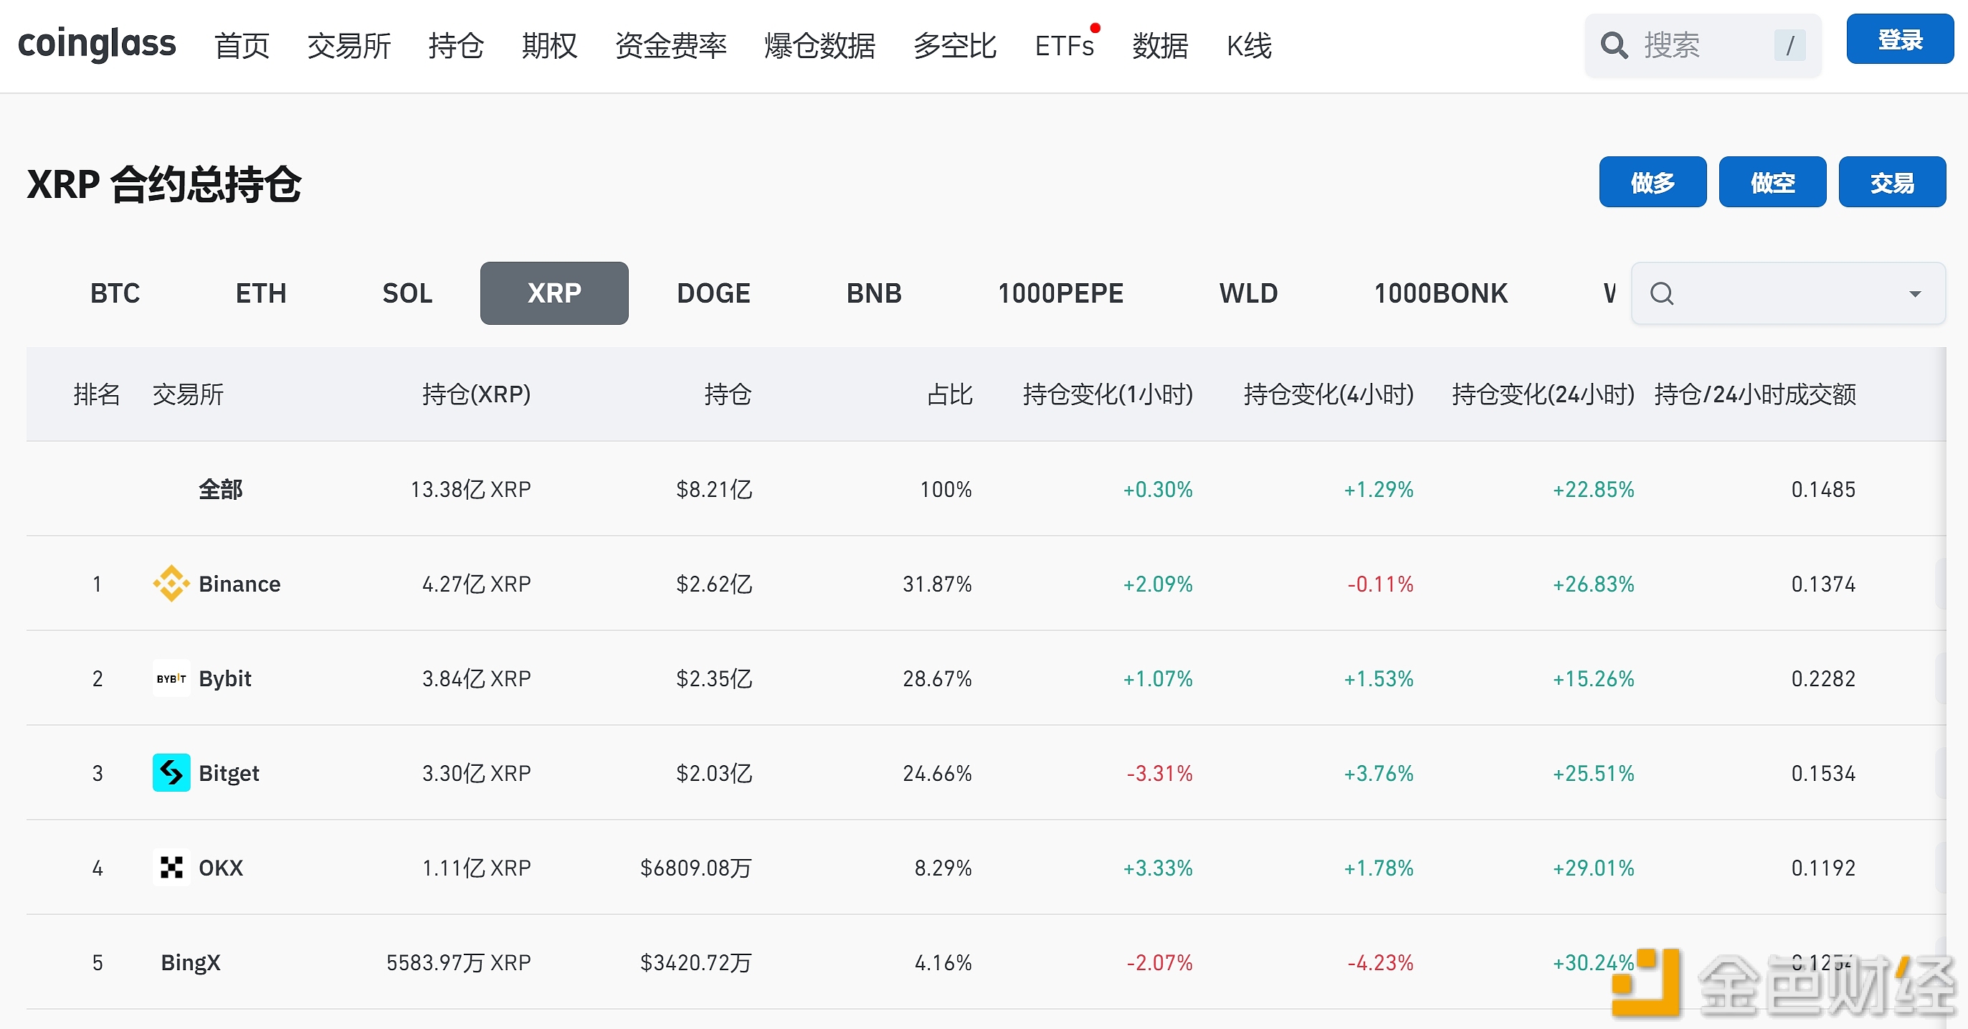Viewport: 1968px width, 1029px height.
Task: Click the 13.38亿 XRP total value
Action: (470, 489)
